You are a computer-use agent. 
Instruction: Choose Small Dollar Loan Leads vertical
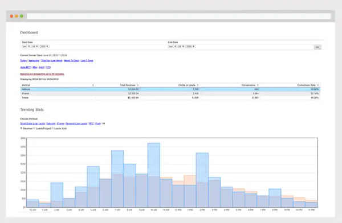click(32, 123)
